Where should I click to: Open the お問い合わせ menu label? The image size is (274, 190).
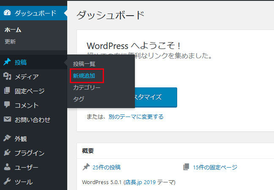pos(33,120)
